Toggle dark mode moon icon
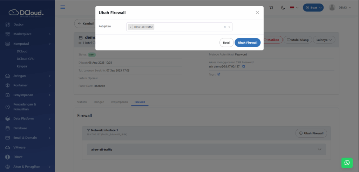 click(x=283, y=8)
